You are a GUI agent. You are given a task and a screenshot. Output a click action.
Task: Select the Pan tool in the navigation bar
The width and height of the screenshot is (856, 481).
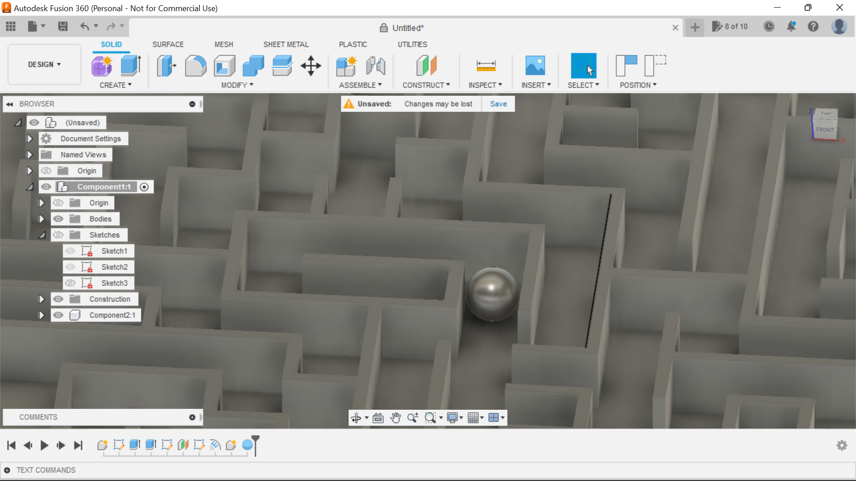tap(395, 418)
